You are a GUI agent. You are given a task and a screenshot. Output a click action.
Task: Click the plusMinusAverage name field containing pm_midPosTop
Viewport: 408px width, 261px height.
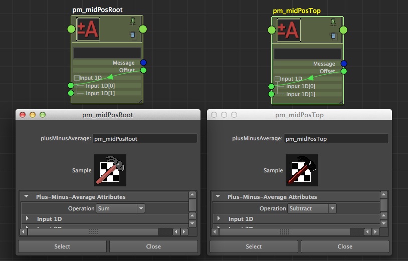(336, 139)
